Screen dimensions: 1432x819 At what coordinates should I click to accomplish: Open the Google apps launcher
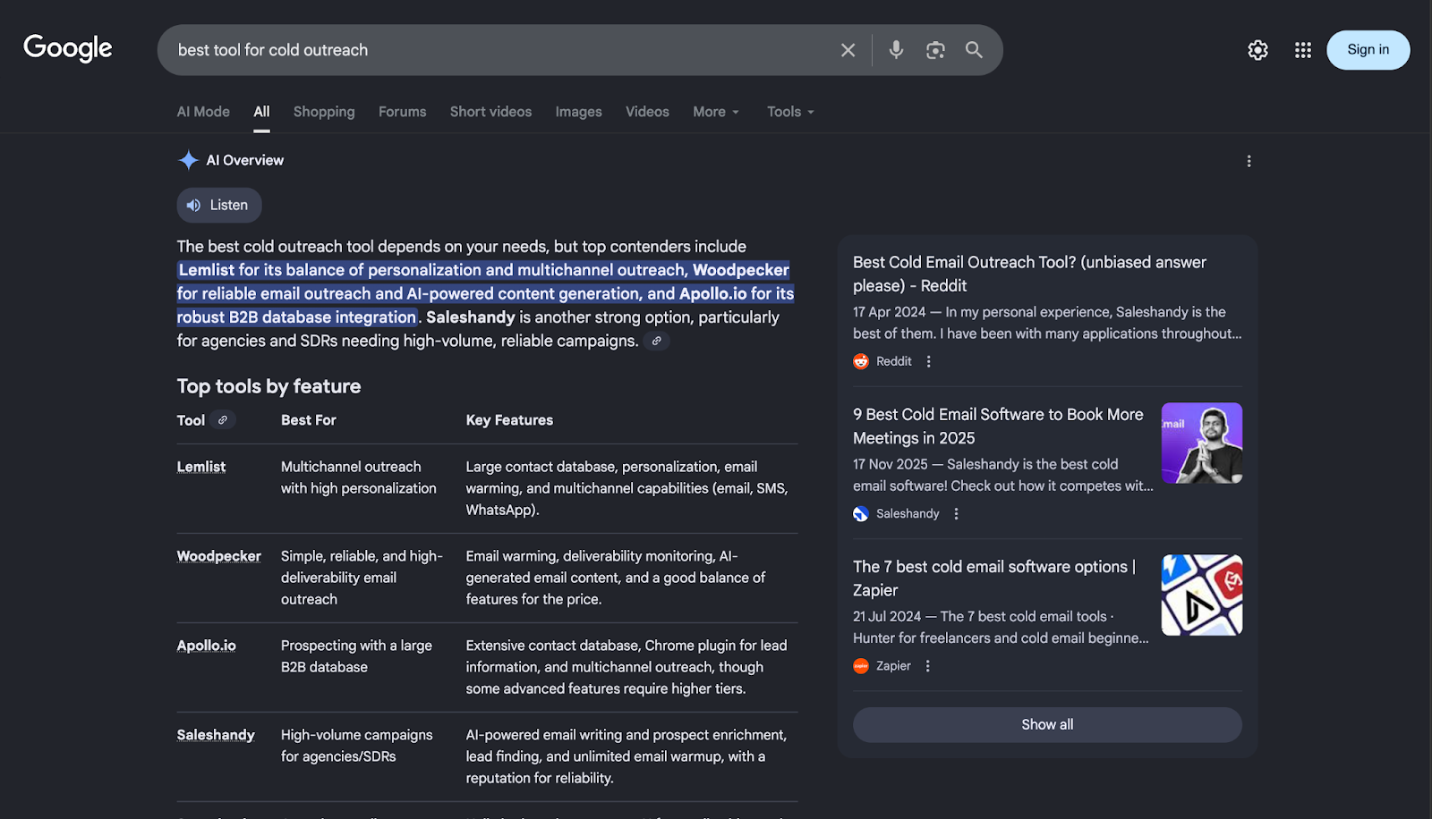pyautogui.click(x=1301, y=50)
